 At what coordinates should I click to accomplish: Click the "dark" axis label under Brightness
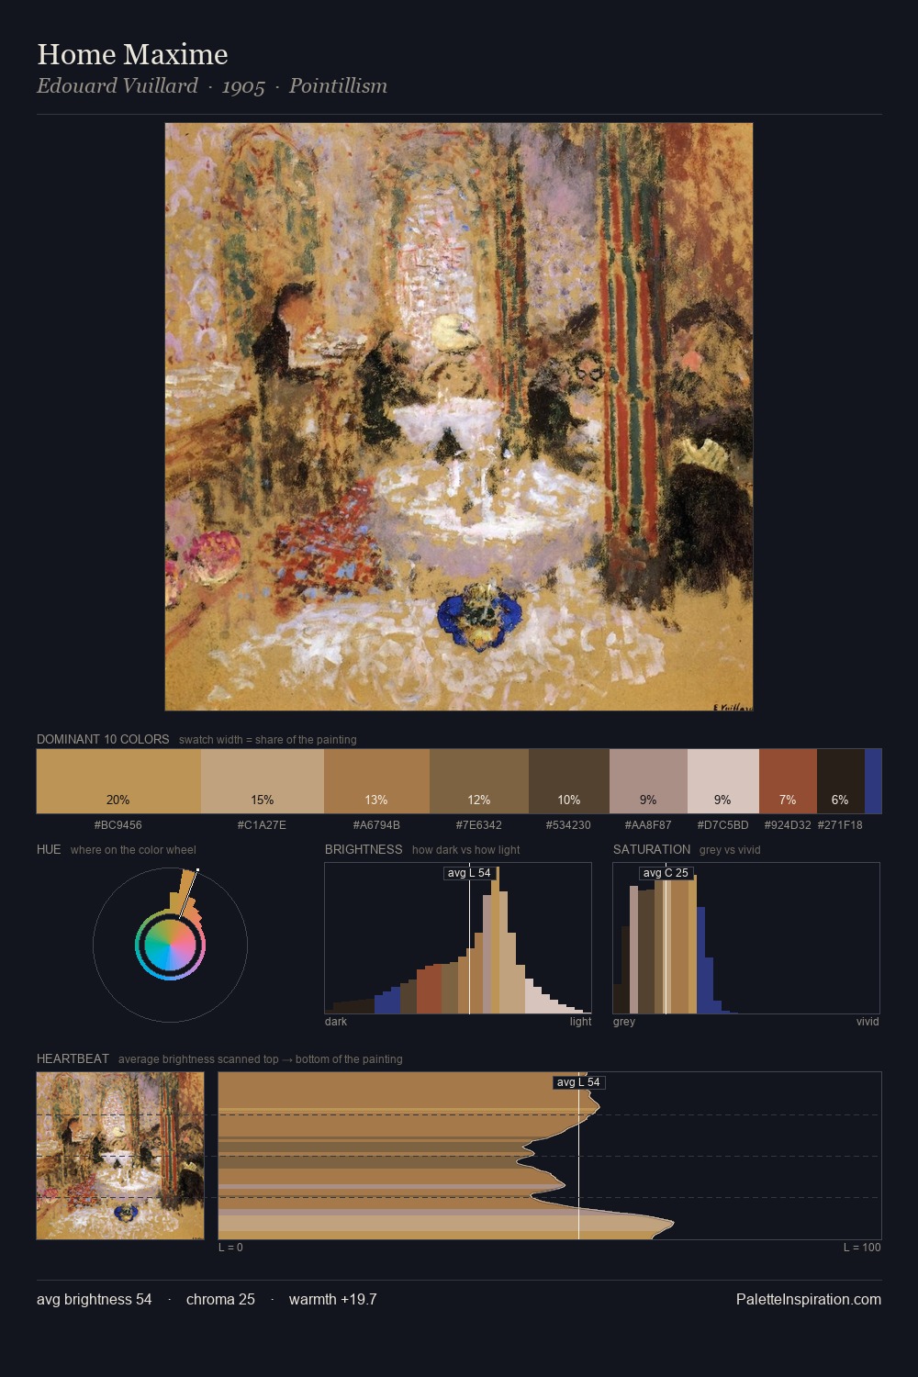pyautogui.click(x=336, y=1022)
